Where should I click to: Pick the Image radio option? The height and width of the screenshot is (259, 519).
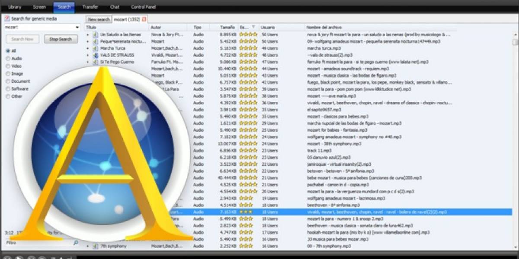[x=8, y=74]
